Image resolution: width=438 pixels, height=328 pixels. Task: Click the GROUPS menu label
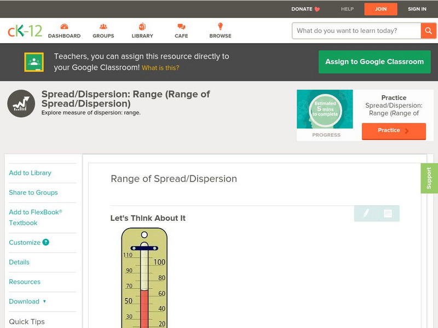click(x=103, y=36)
